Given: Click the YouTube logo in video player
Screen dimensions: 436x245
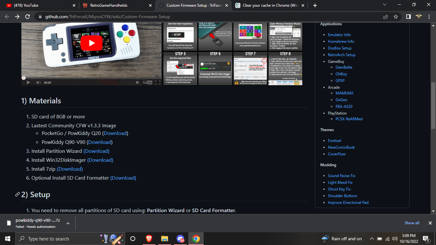Looking at the screenshot, I should [x=147, y=82].
